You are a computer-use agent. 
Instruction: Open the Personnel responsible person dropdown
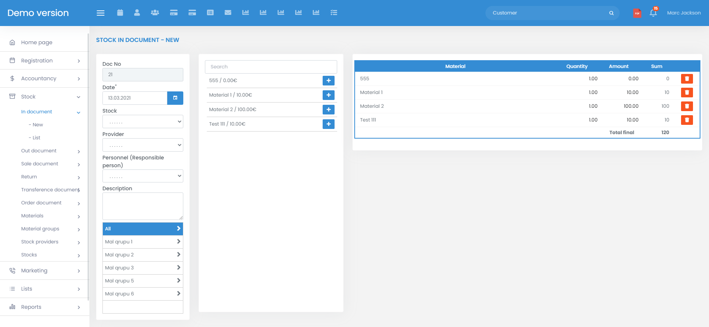pyautogui.click(x=143, y=176)
